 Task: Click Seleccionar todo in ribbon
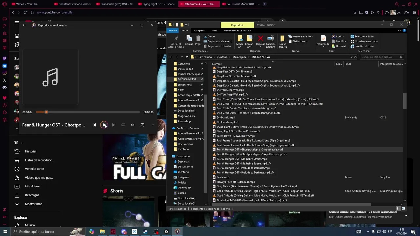362,36
